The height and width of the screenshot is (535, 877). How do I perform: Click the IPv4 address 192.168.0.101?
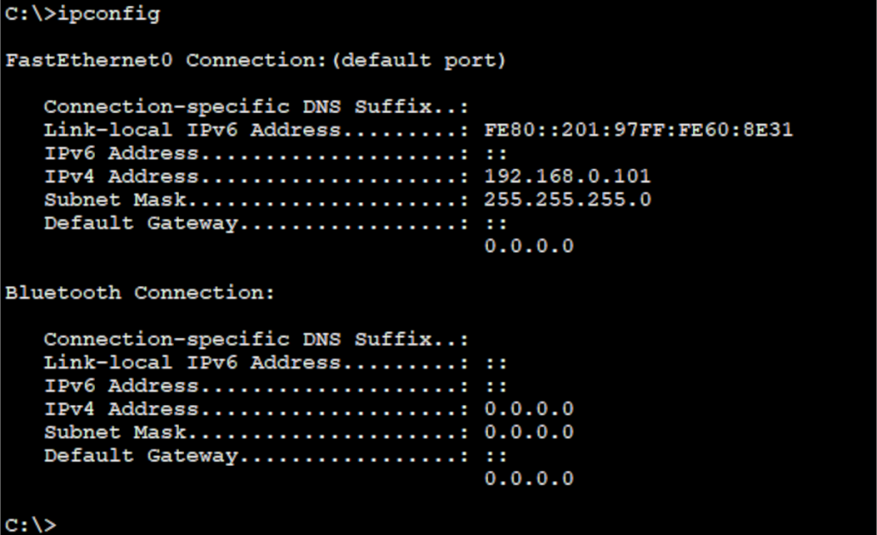point(567,176)
